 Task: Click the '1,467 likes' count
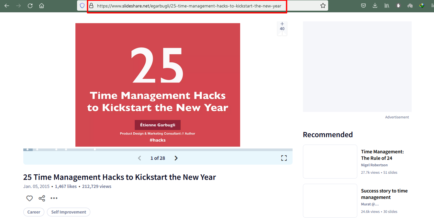point(66,186)
